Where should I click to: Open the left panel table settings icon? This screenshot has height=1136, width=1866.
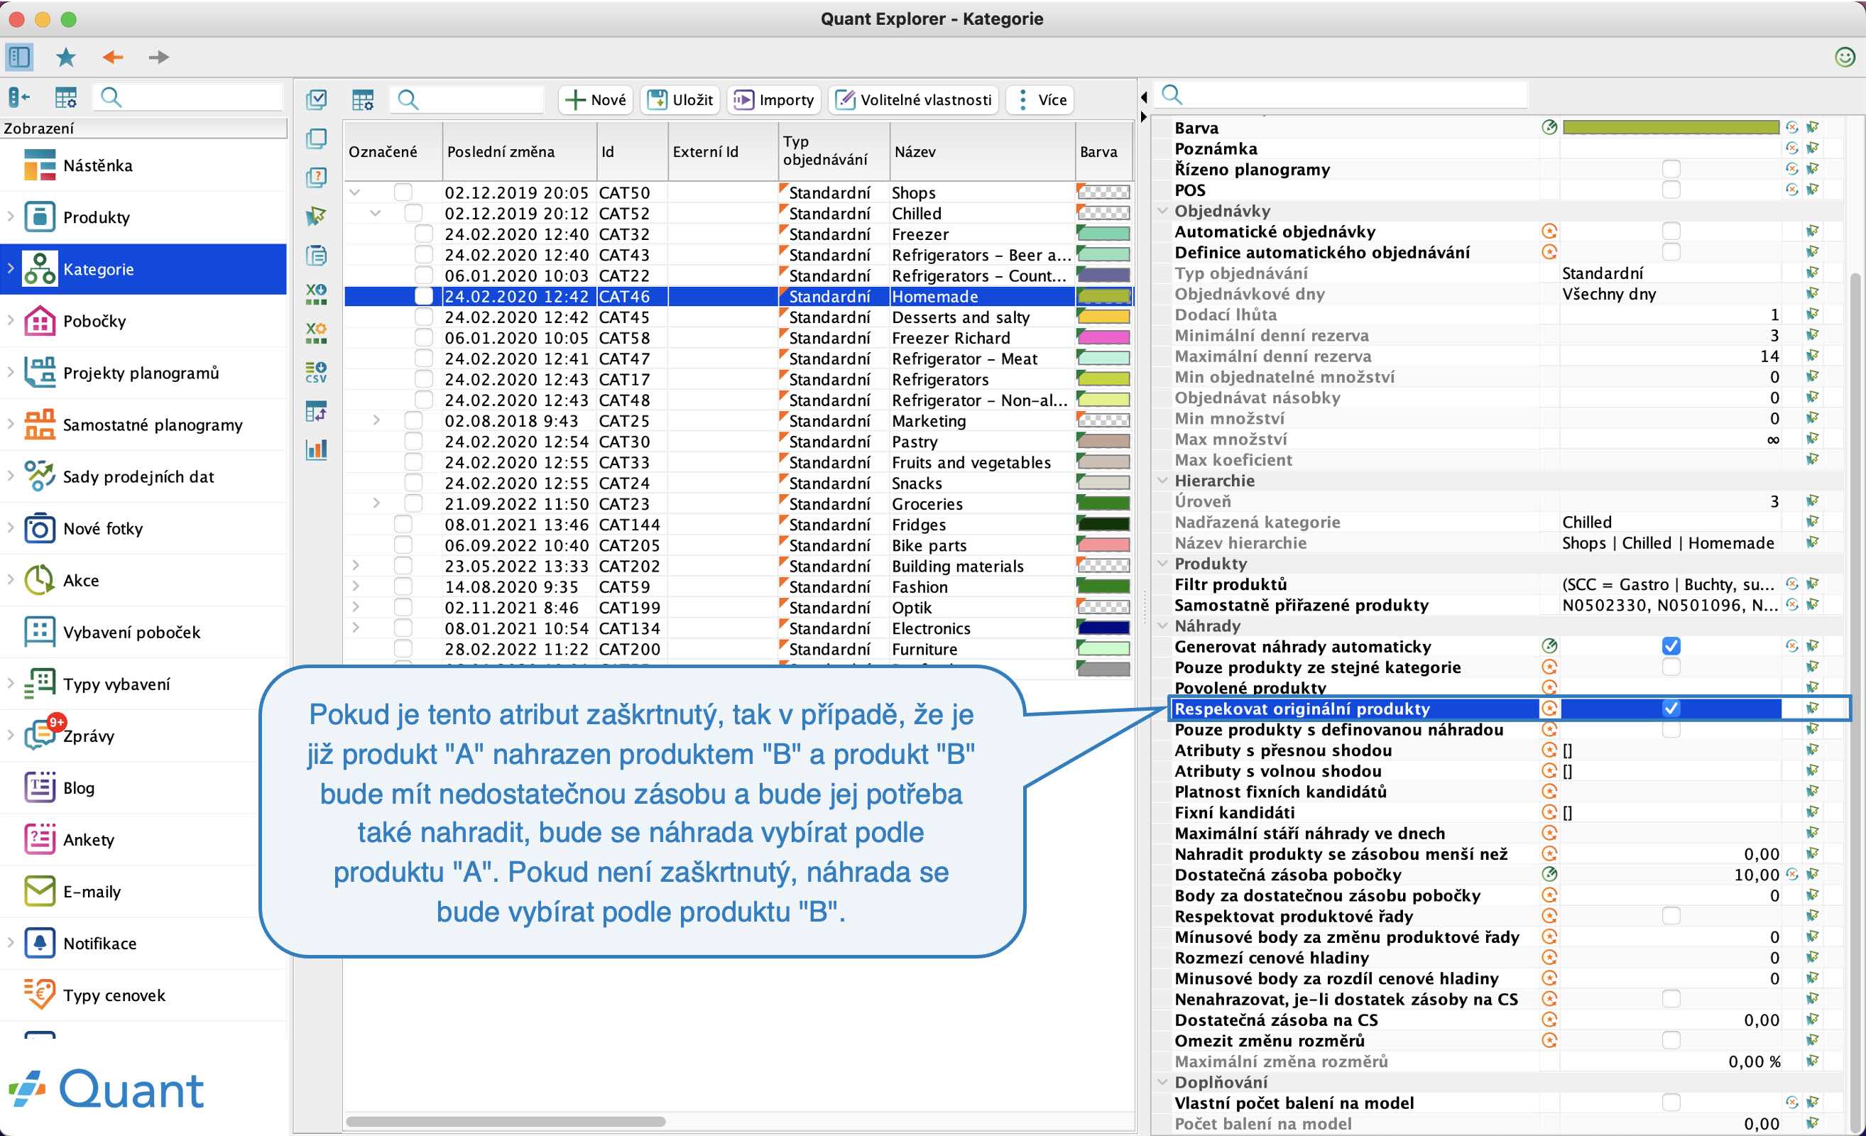[x=66, y=97]
